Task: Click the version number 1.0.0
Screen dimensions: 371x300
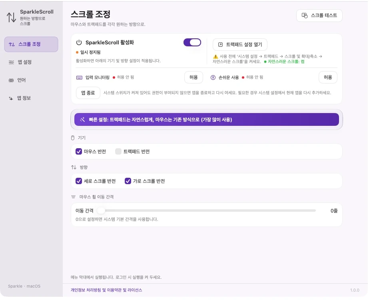Action: (355, 290)
